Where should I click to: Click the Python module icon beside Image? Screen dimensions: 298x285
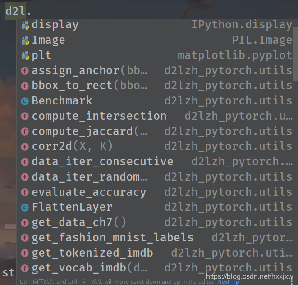[x=25, y=41]
